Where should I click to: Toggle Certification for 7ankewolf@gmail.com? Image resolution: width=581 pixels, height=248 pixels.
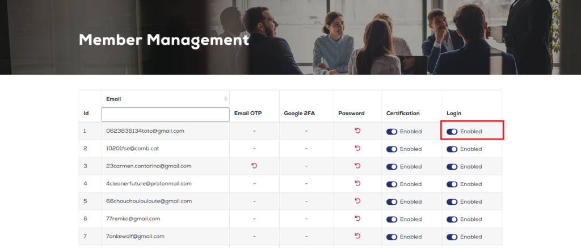tap(391, 237)
